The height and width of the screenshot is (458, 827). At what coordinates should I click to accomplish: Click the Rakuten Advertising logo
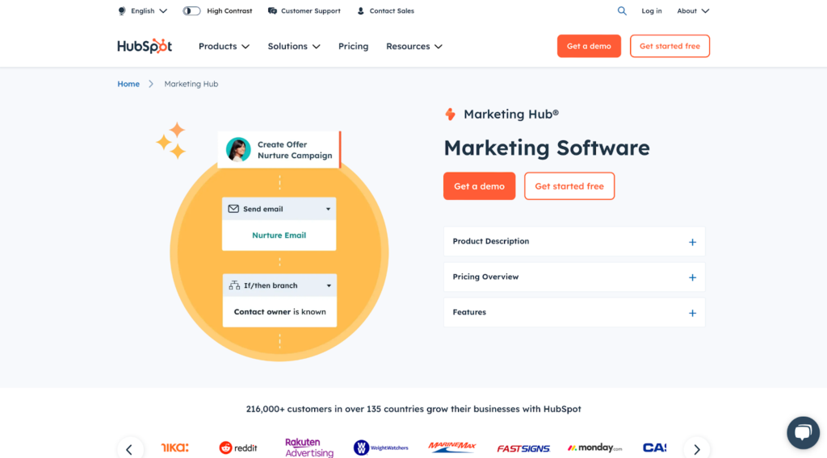309,448
